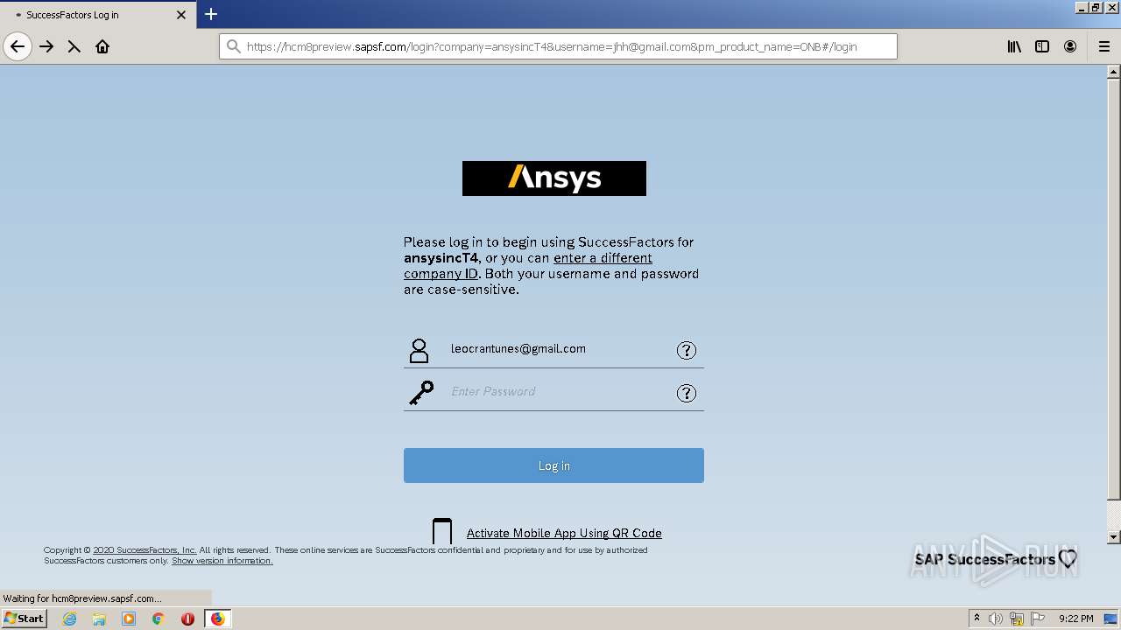Click the 9:22 PM clock
The image size is (1121, 630).
[1075, 619]
